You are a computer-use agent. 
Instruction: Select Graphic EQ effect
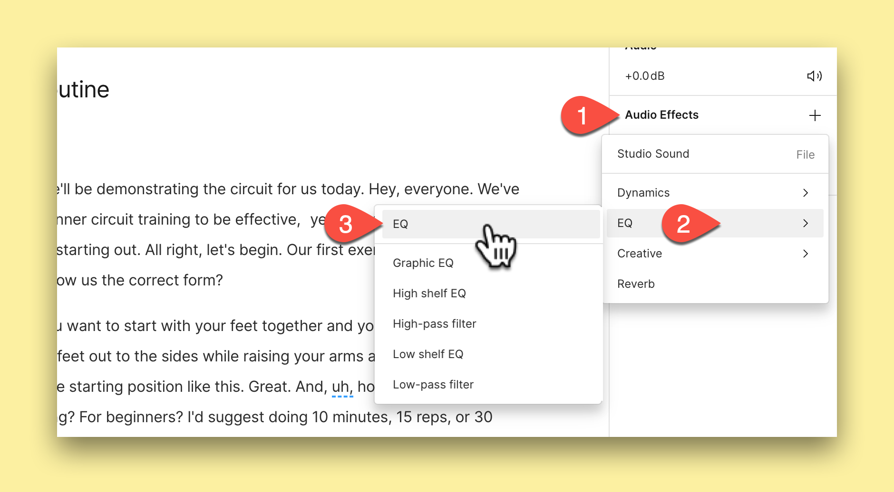click(491, 263)
